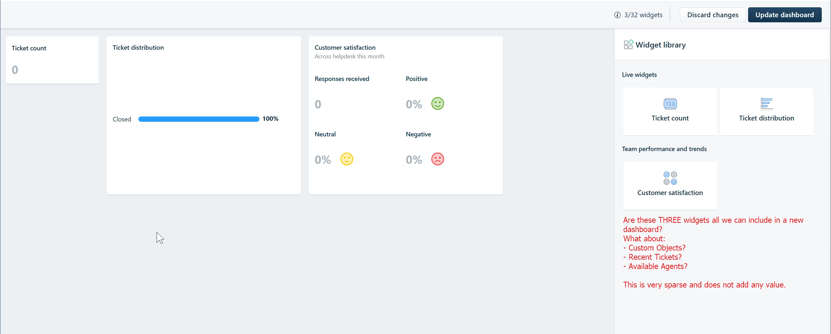Click the Widget library panel heading
The width and height of the screenshot is (831, 334).
(x=660, y=45)
